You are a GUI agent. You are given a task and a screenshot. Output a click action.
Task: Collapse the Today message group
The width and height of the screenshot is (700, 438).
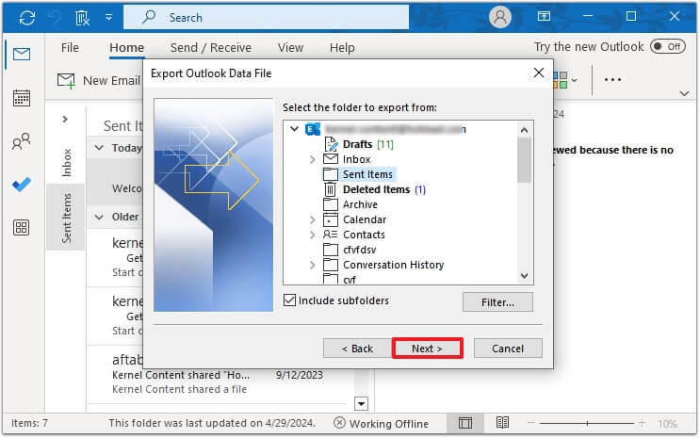[x=99, y=148]
